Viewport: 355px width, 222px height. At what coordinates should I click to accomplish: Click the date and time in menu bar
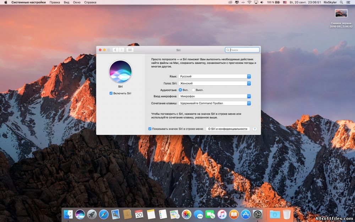(x=305, y=2)
